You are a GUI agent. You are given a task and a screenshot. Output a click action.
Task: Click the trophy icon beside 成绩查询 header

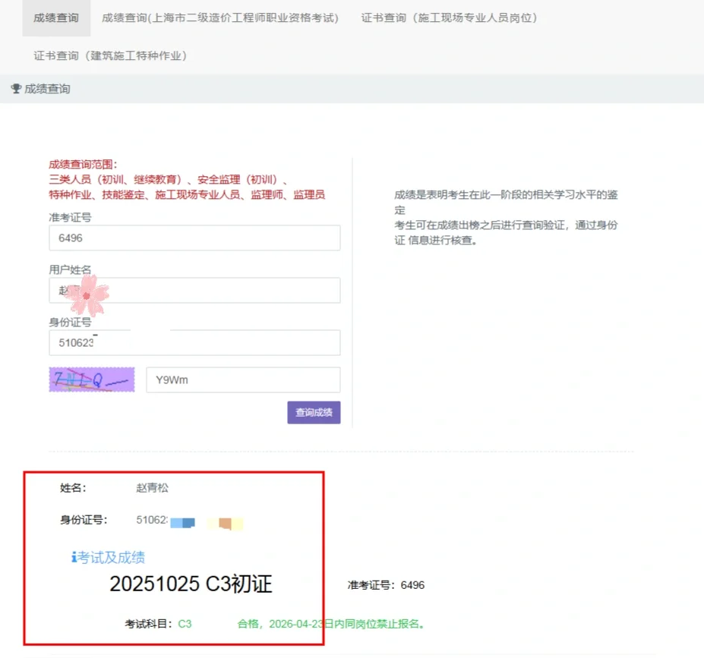(x=16, y=88)
